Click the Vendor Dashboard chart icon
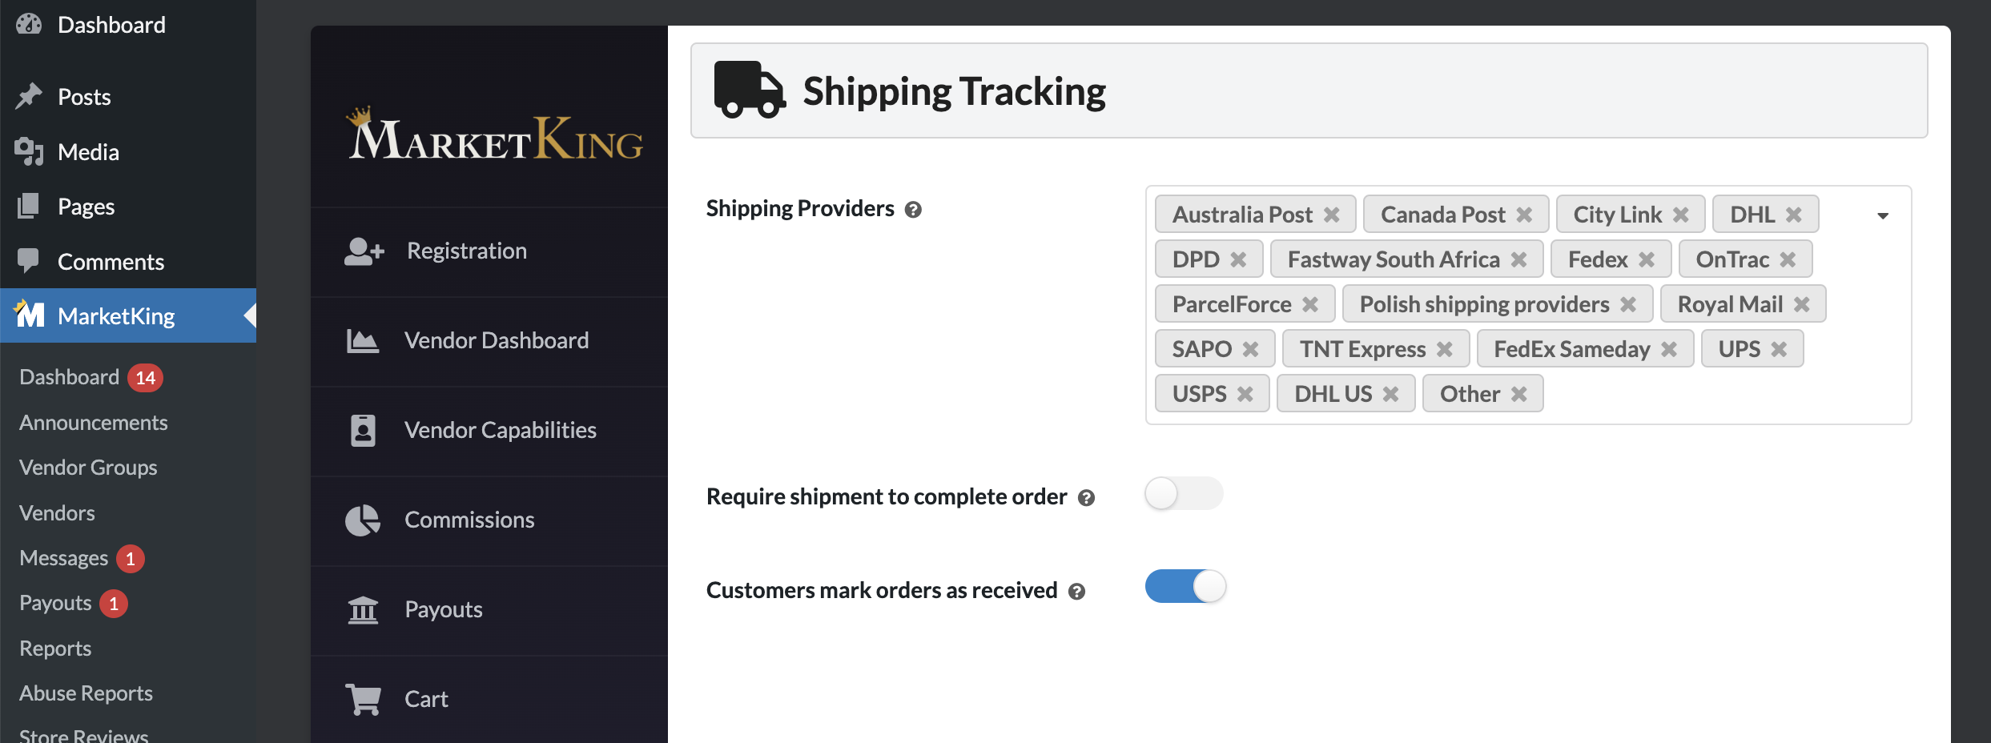 point(363,341)
